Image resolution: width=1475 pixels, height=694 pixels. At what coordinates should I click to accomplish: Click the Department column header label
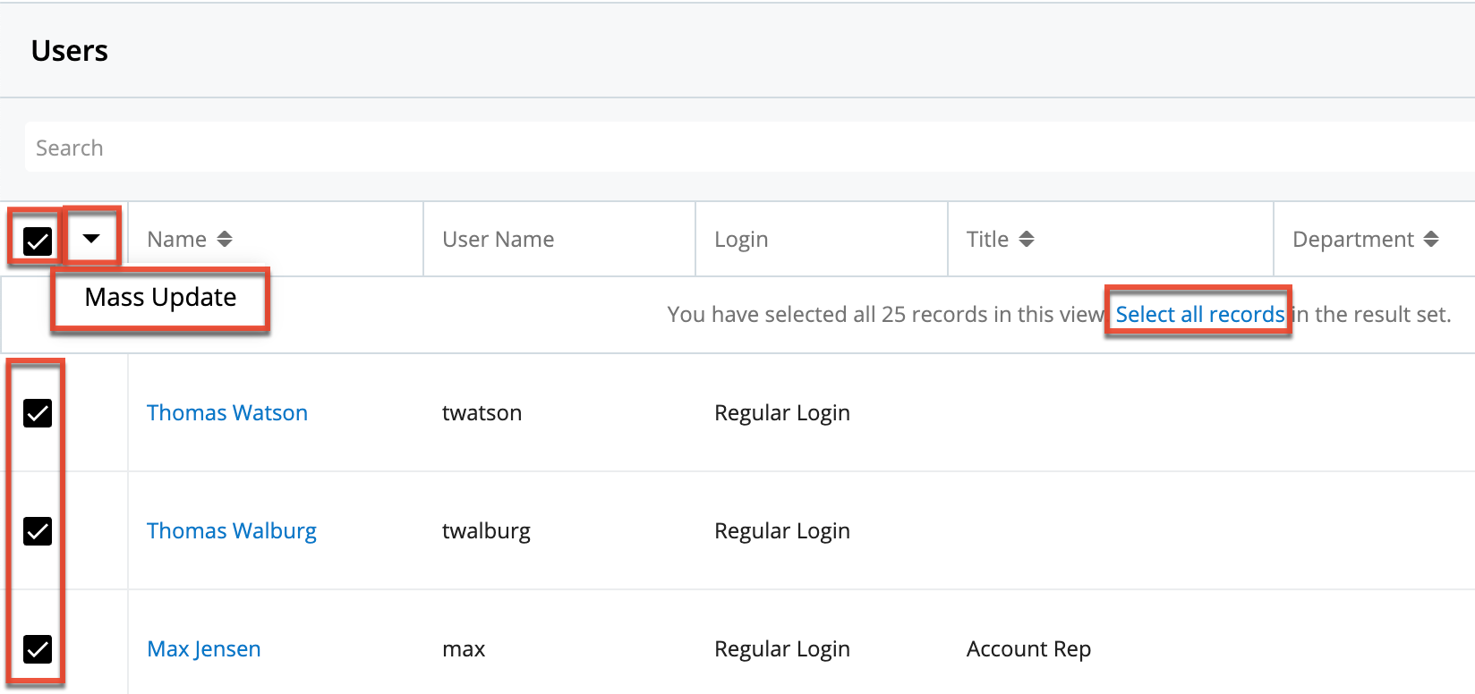(x=1352, y=240)
